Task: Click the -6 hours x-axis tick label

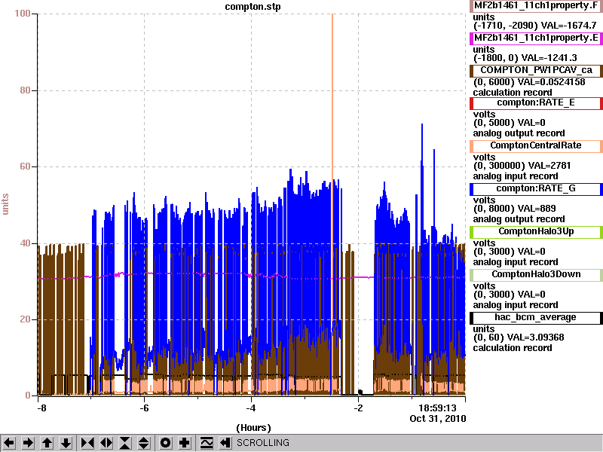Action: 144,408
